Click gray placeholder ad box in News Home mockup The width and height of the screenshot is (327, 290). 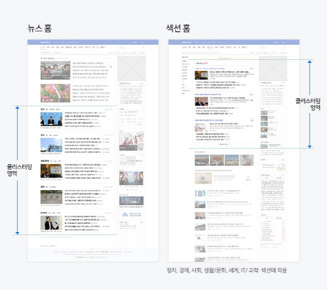[131, 68]
